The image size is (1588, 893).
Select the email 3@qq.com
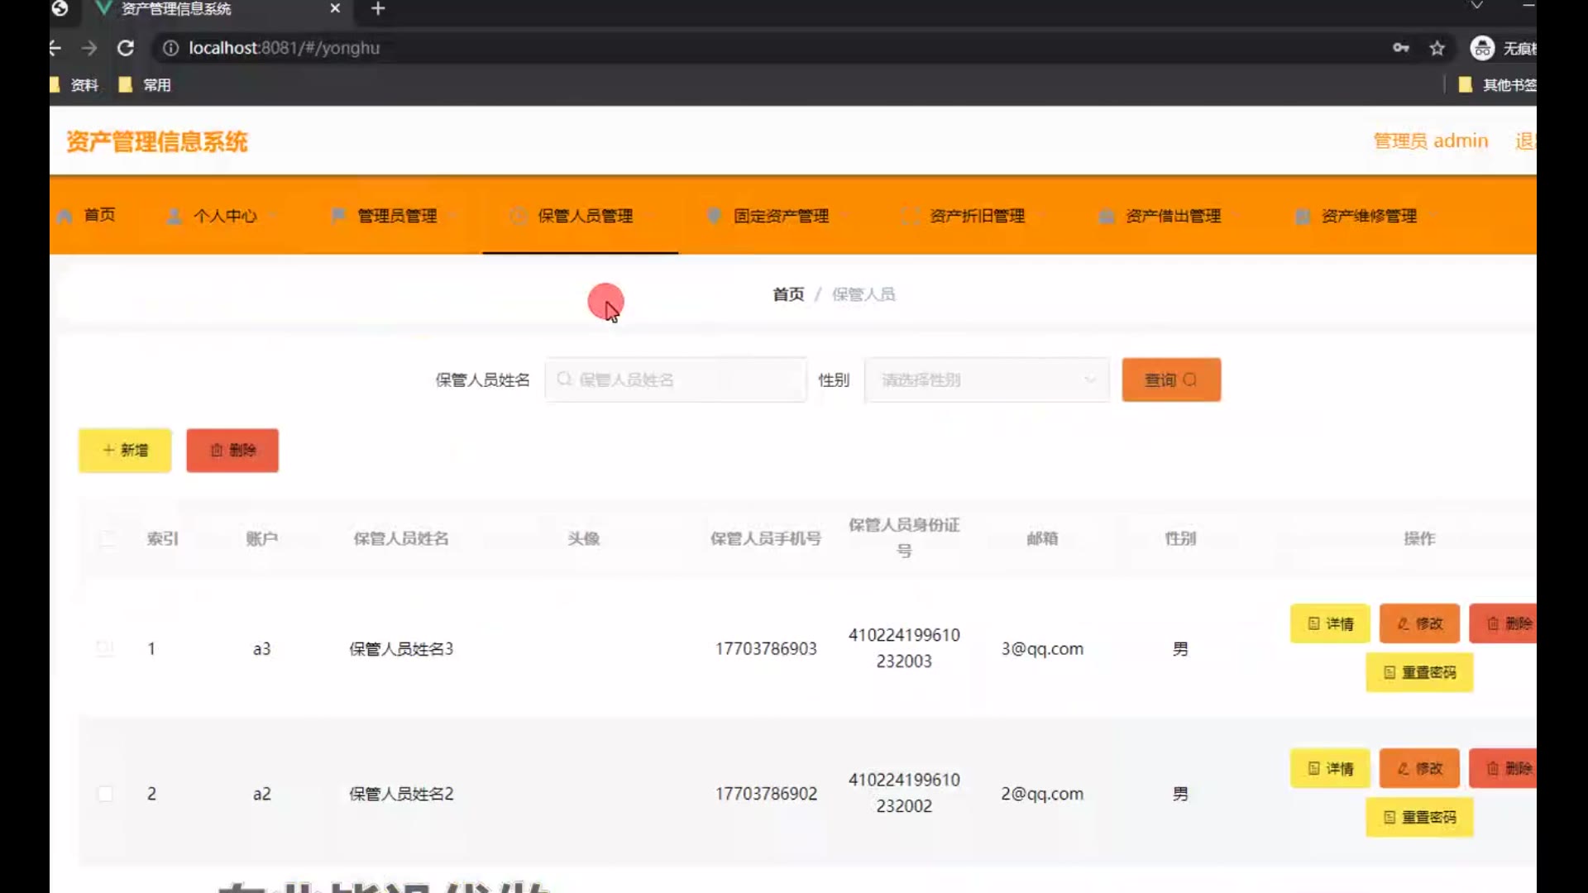tap(1042, 649)
